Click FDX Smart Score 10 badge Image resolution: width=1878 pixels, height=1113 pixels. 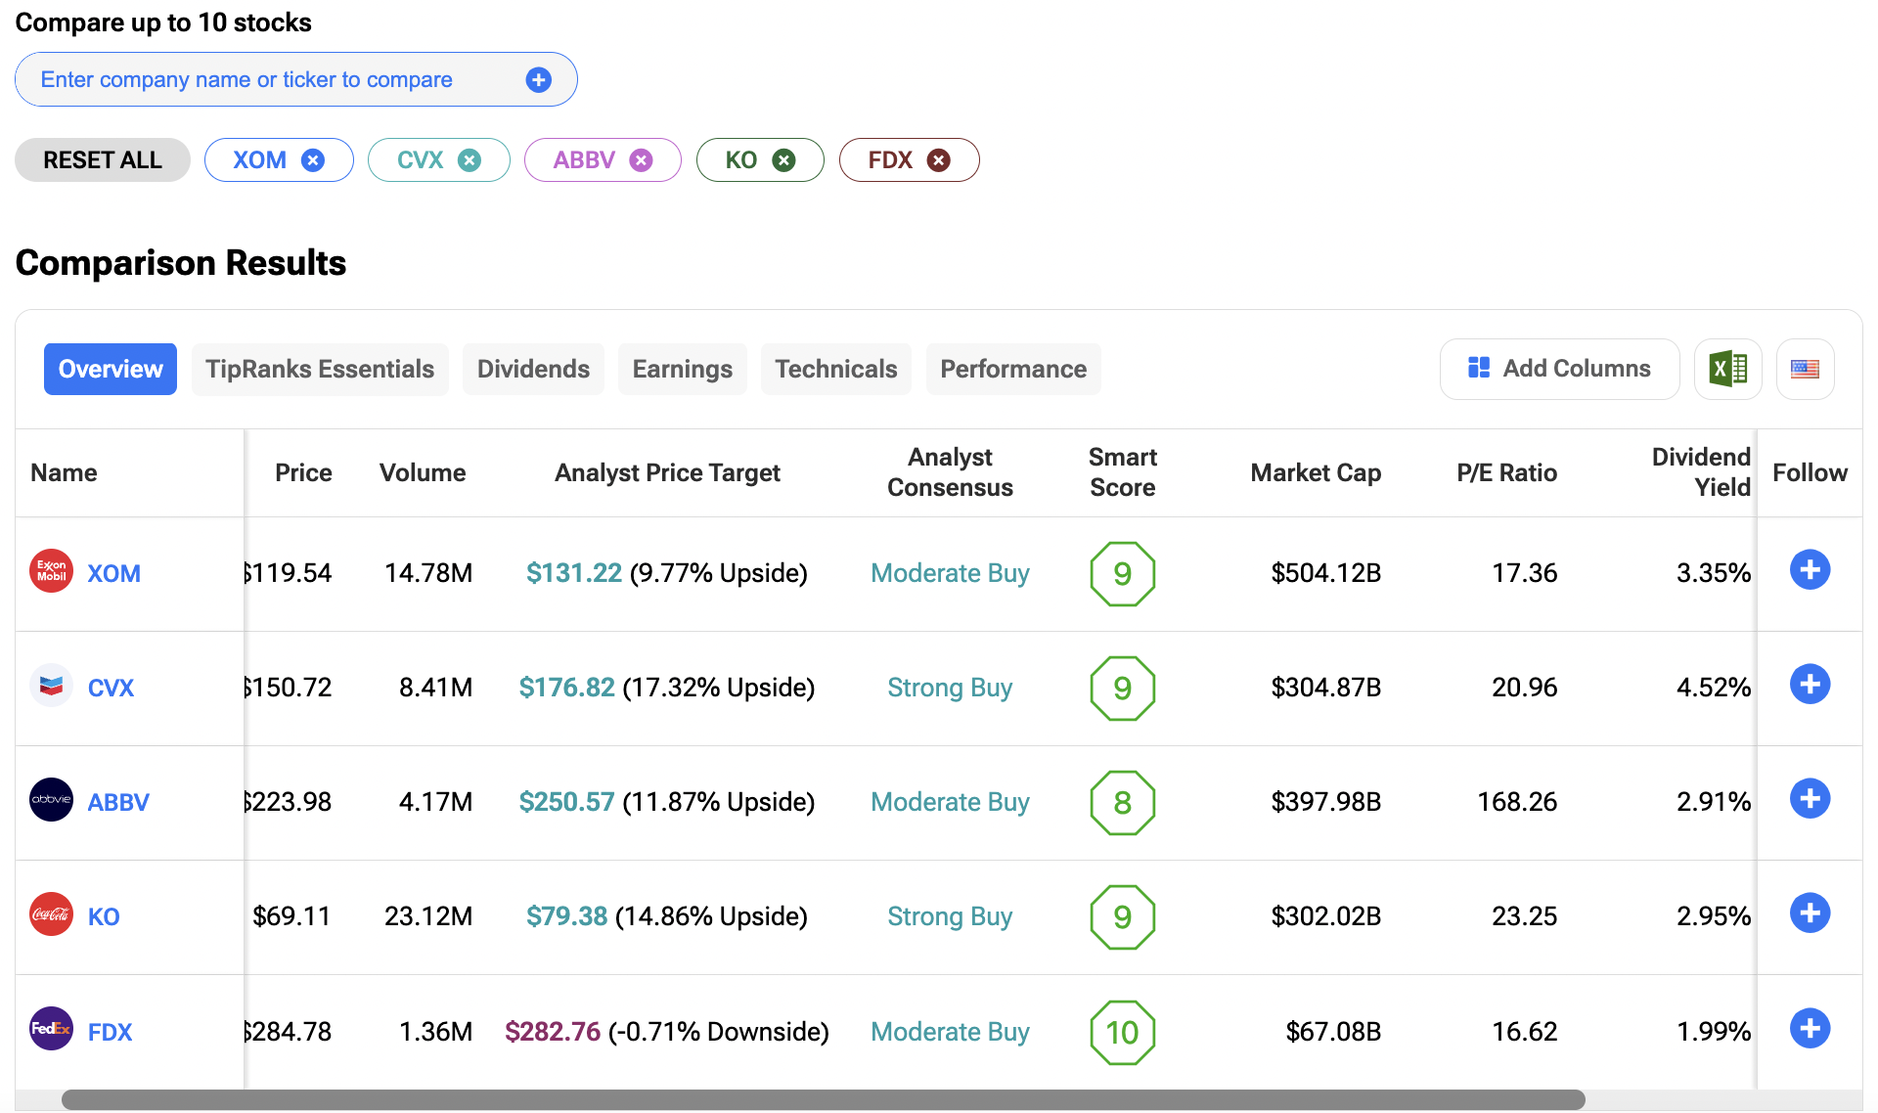(x=1123, y=1033)
